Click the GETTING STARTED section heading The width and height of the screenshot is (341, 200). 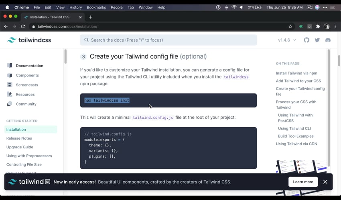tap(22, 121)
